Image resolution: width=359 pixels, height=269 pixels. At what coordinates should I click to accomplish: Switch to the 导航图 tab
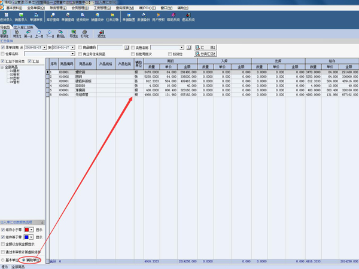pos(5,27)
